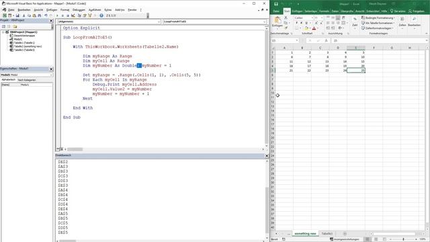Switch to Alphabetisch properties tab

tap(9, 80)
